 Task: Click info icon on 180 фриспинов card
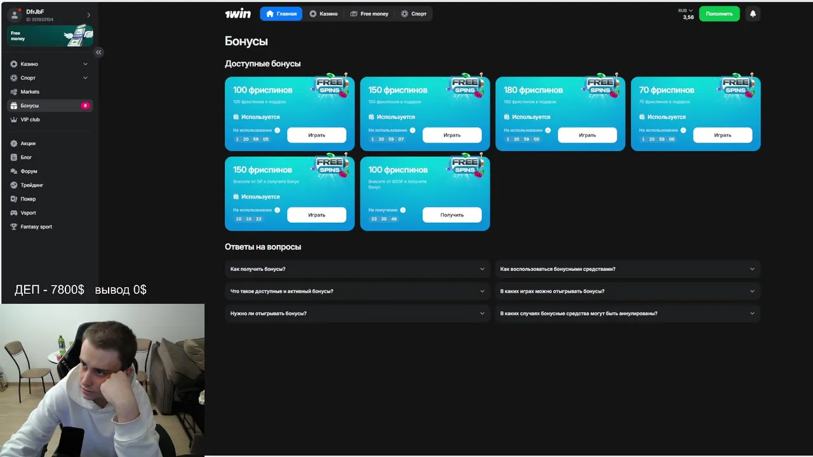click(x=548, y=130)
